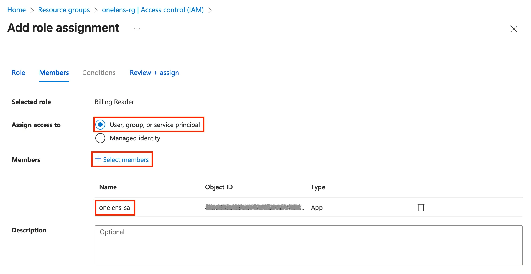Open the Review + assign tab
531x274 pixels.
click(x=154, y=73)
